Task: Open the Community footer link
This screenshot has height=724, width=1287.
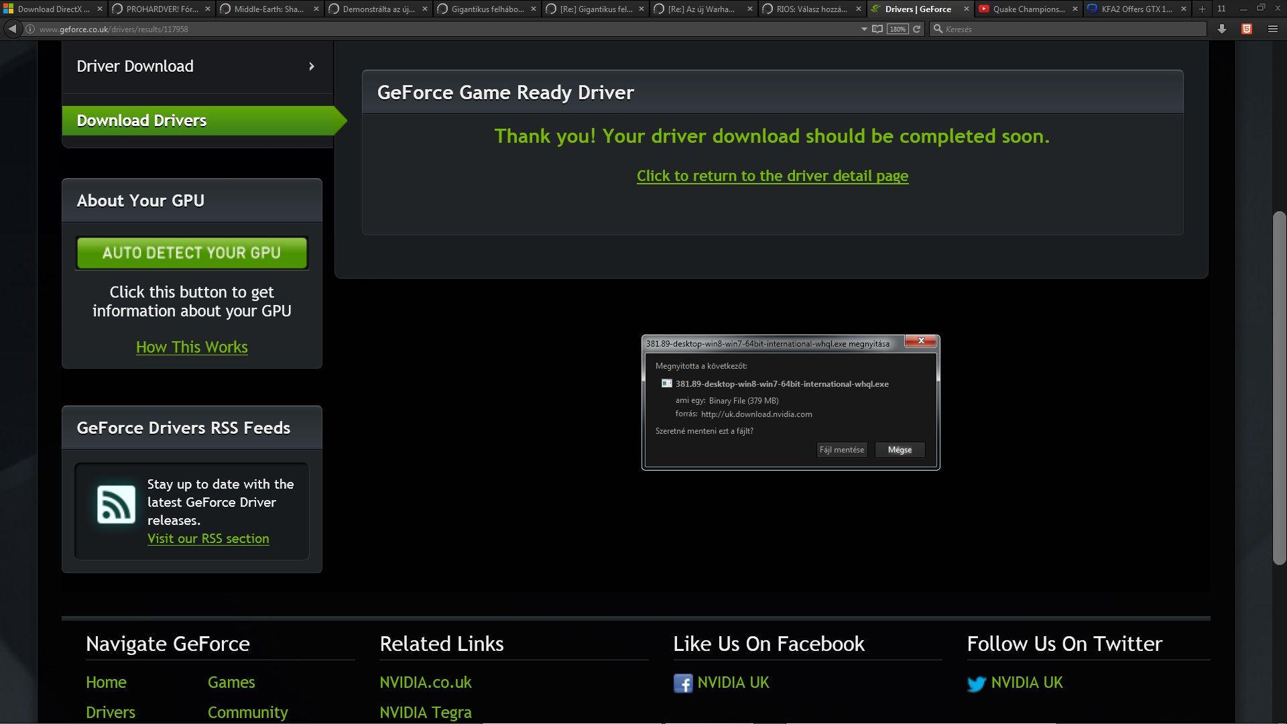Action: pos(248,712)
